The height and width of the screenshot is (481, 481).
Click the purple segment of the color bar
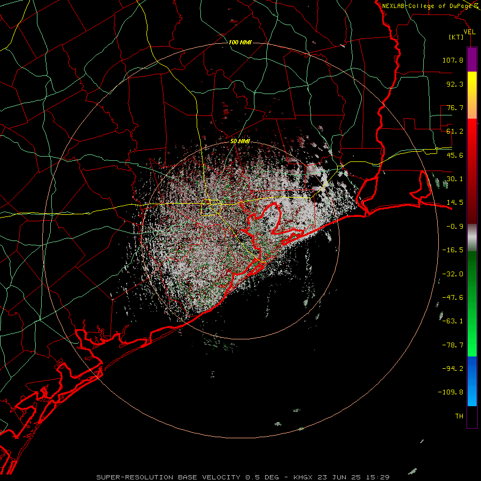click(x=472, y=59)
